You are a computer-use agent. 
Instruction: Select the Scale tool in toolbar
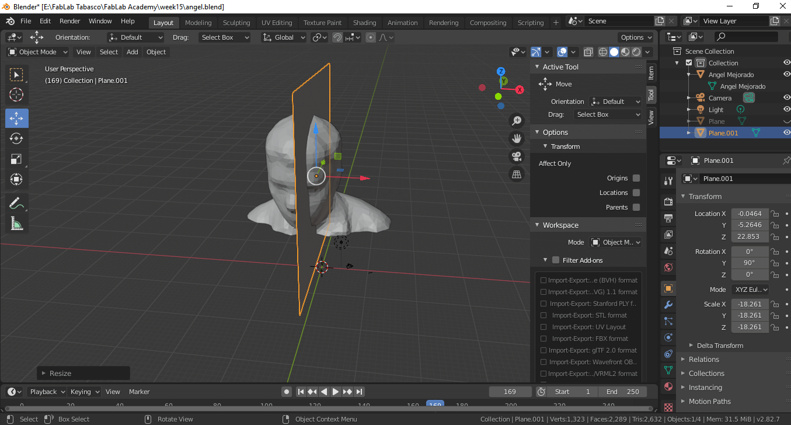pos(16,159)
